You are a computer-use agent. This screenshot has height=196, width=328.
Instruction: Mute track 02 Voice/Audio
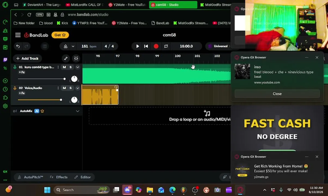64,88
